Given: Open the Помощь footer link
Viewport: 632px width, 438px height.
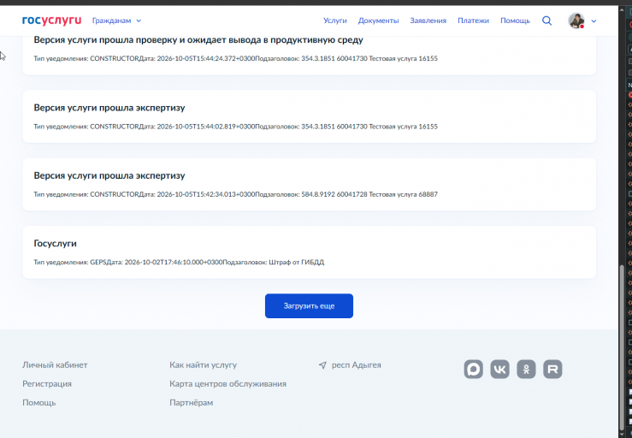Looking at the screenshot, I should (x=39, y=403).
